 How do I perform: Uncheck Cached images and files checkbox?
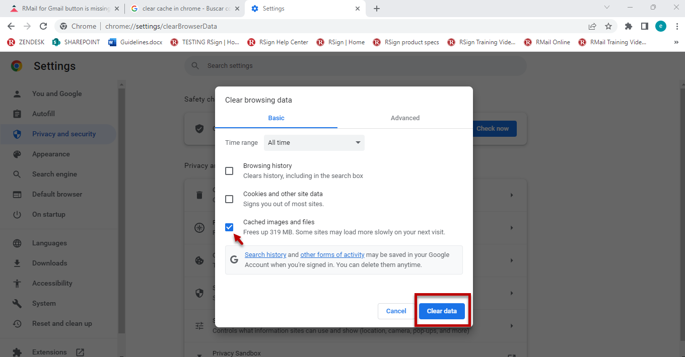[x=229, y=227]
